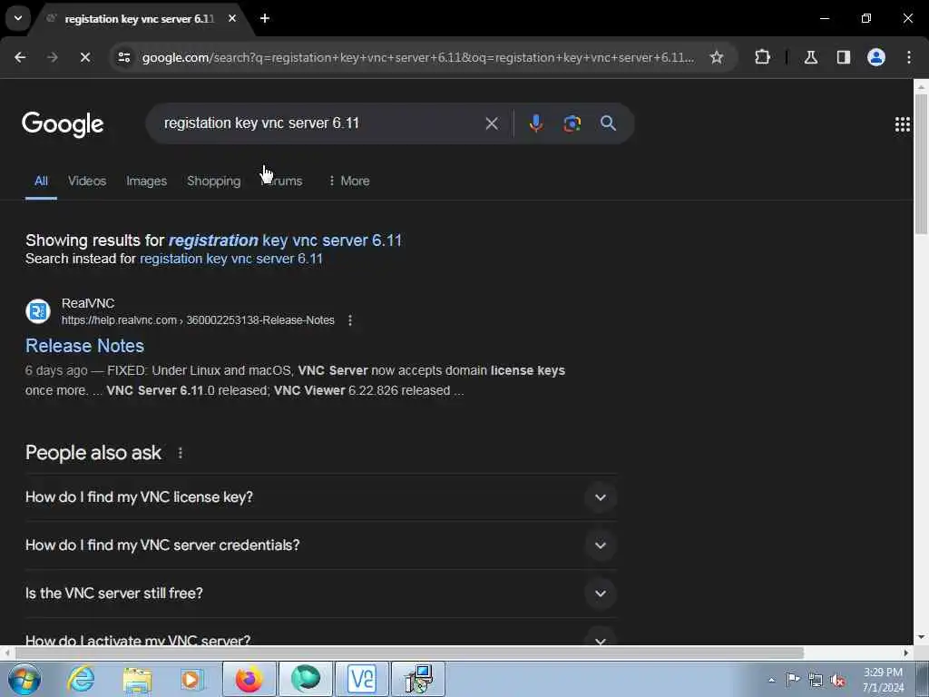Open options for the RealVNC result
This screenshot has width=929, height=697.
(x=350, y=320)
